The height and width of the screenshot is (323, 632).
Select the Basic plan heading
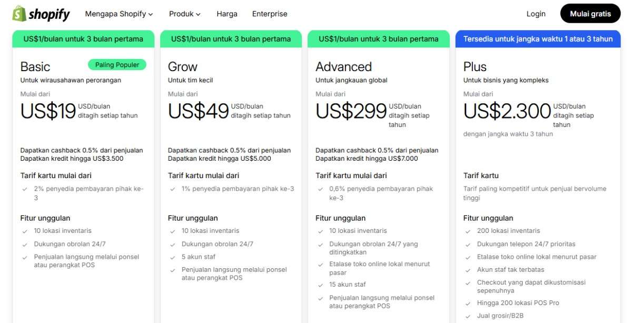35,67
